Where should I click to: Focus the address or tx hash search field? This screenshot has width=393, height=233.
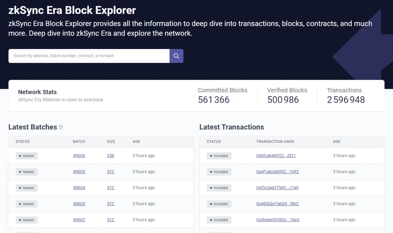(89, 56)
